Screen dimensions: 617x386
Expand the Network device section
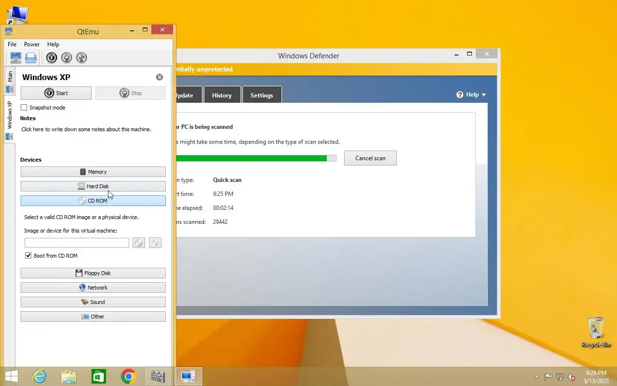point(93,288)
